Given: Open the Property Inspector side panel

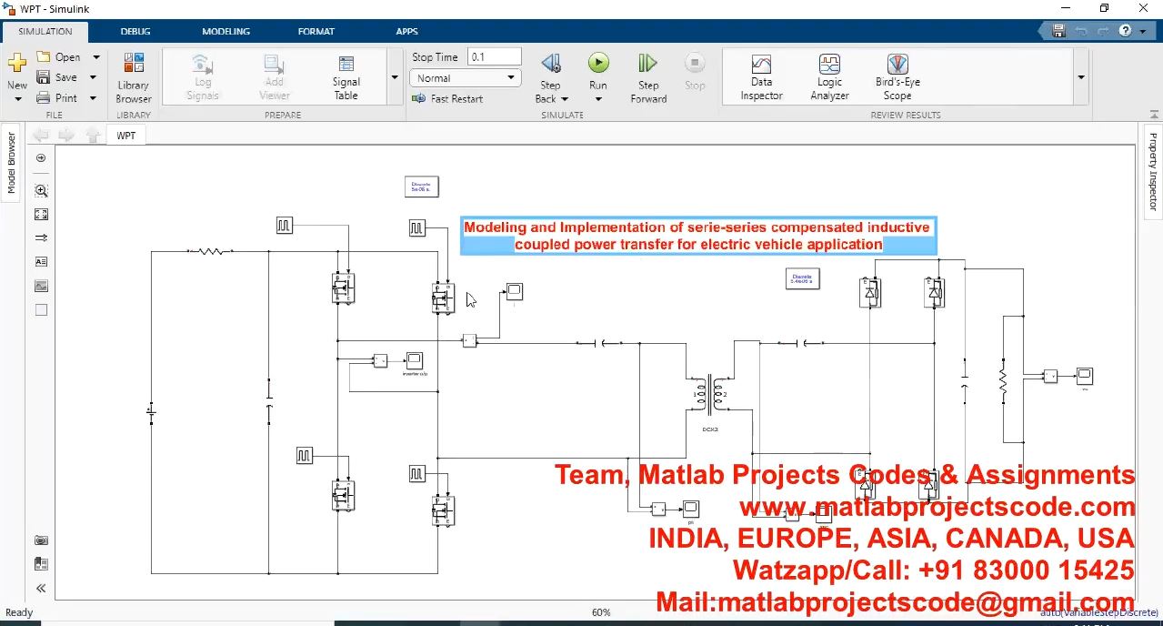Looking at the screenshot, I should pyautogui.click(x=1153, y=171).
